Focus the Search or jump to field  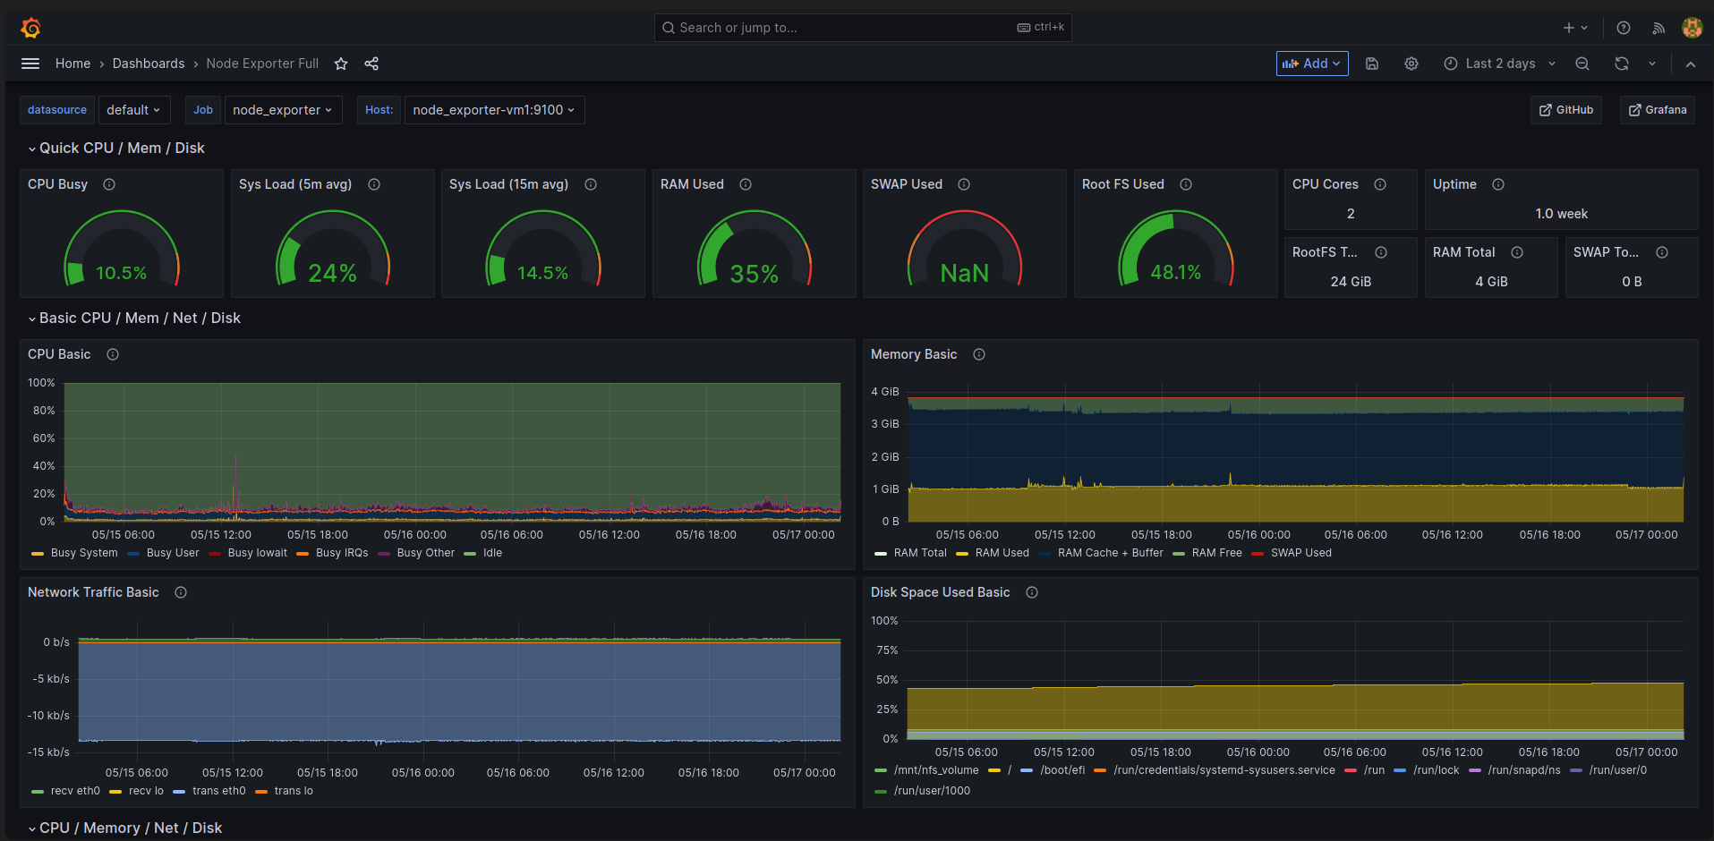click(x=863, y=28)
